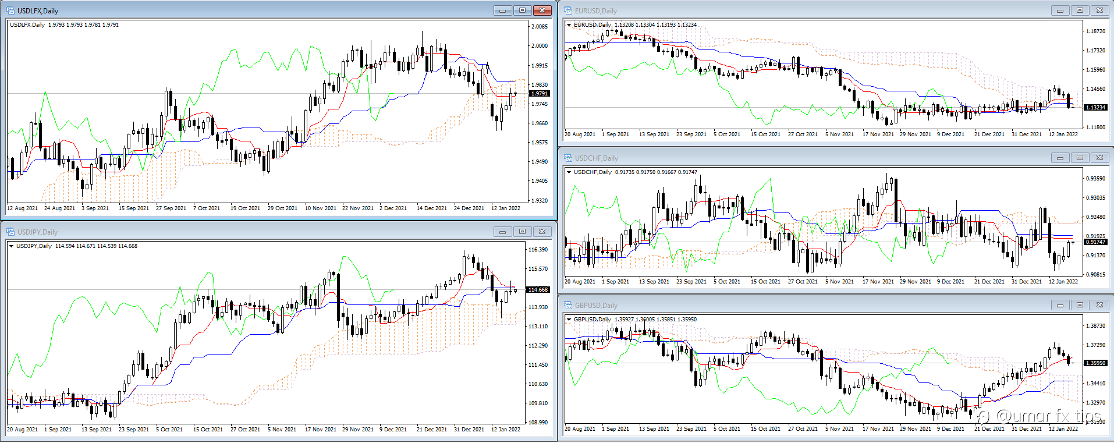Screen dimensions: 1114x443
Task: Click the 0.90815 price level on USDCHF axis
Action: tap(1095, 275)
